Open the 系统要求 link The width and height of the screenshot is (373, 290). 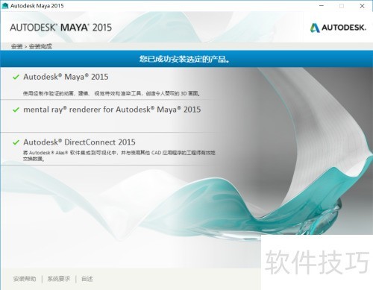coord(59,279)
